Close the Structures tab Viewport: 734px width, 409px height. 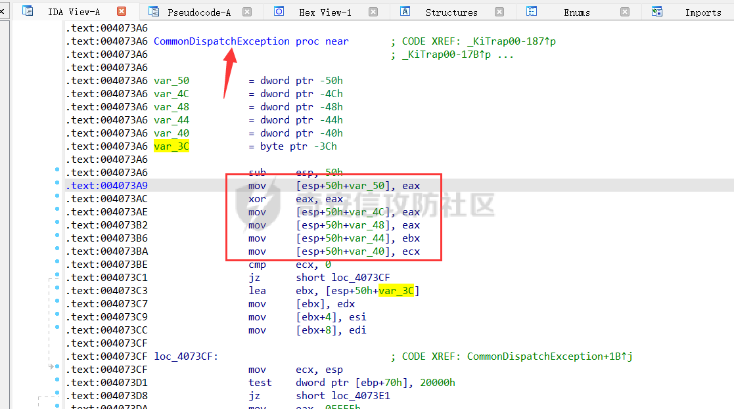click(499, 12)
